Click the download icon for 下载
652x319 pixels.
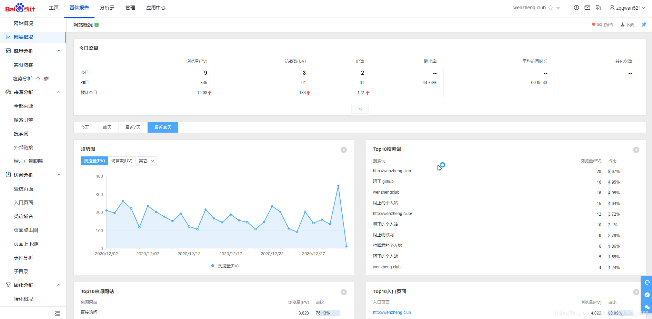623,24
